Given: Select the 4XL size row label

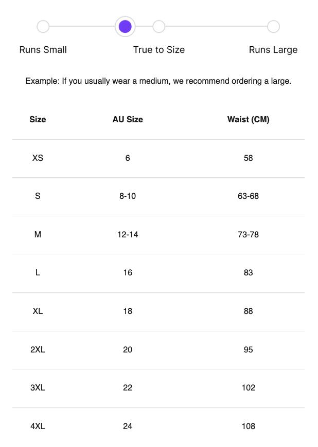Looking at the screenshot, I should [38, 426].
